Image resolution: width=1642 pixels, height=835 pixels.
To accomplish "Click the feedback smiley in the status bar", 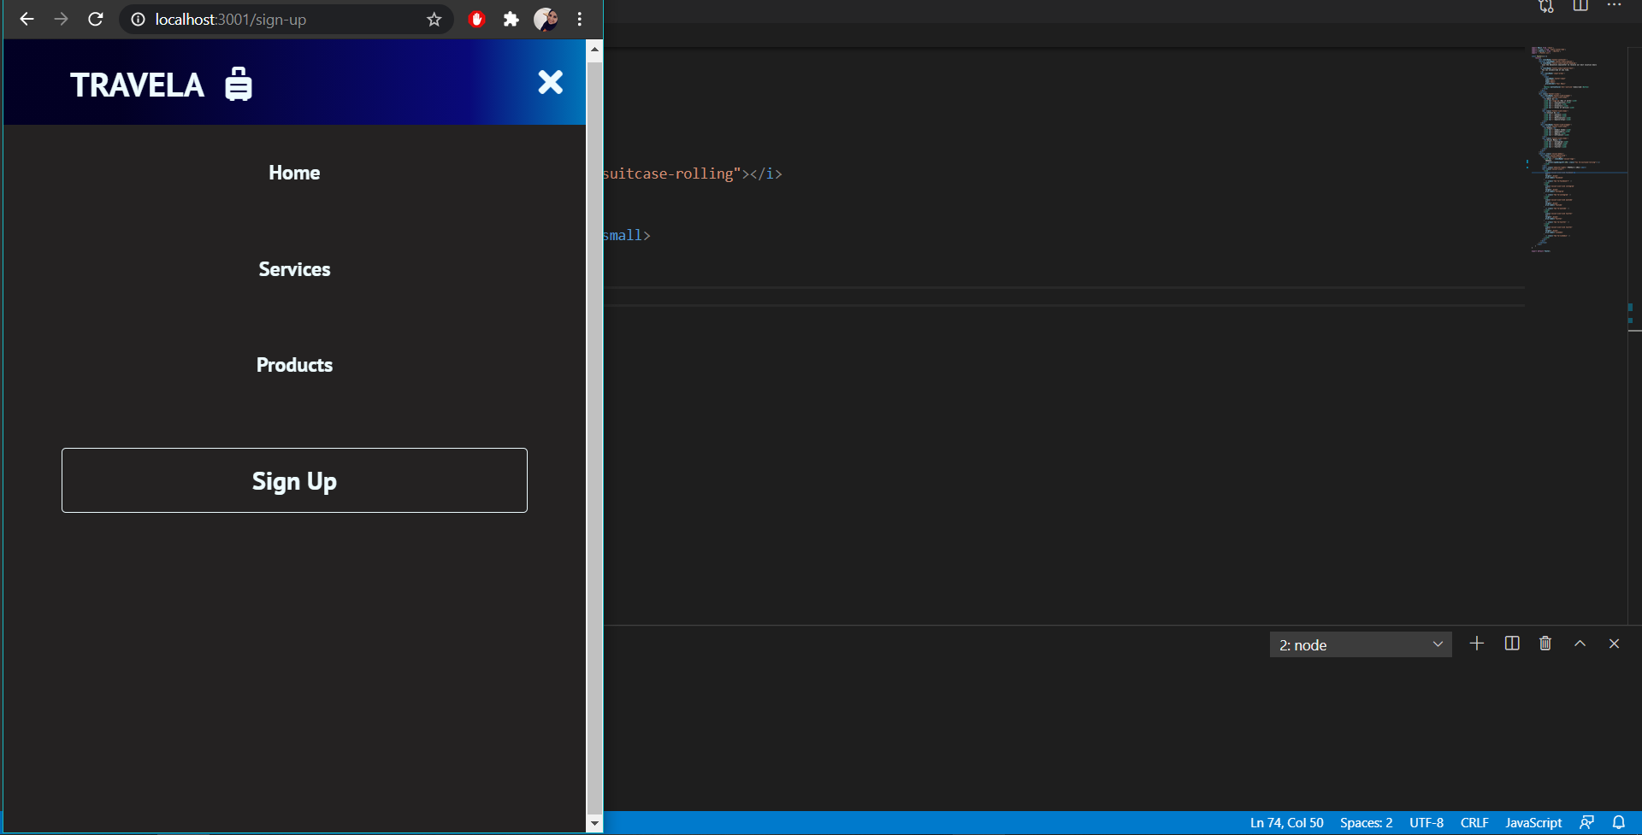I will pos(1587,823).
